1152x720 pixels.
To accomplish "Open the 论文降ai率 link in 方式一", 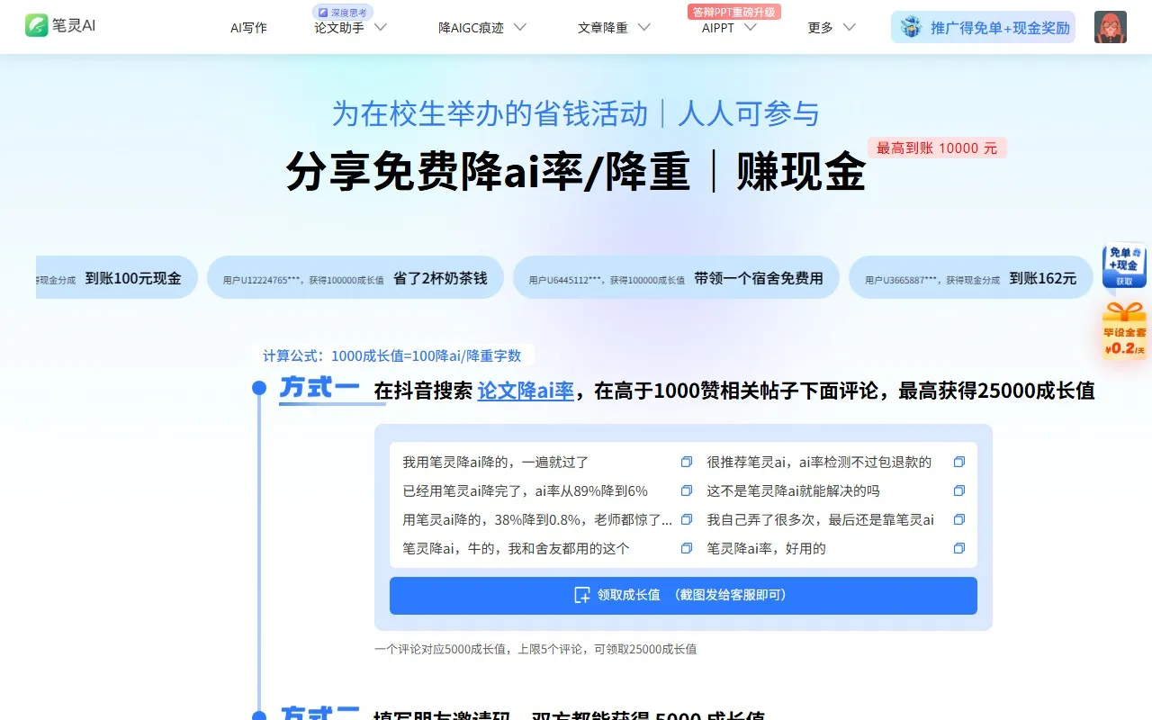I will coord(526,391).
